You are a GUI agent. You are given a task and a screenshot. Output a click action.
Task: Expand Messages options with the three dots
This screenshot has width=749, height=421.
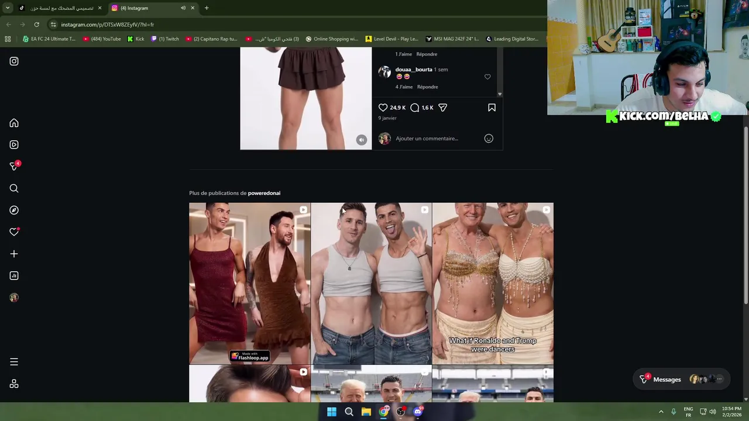[719, 379]
